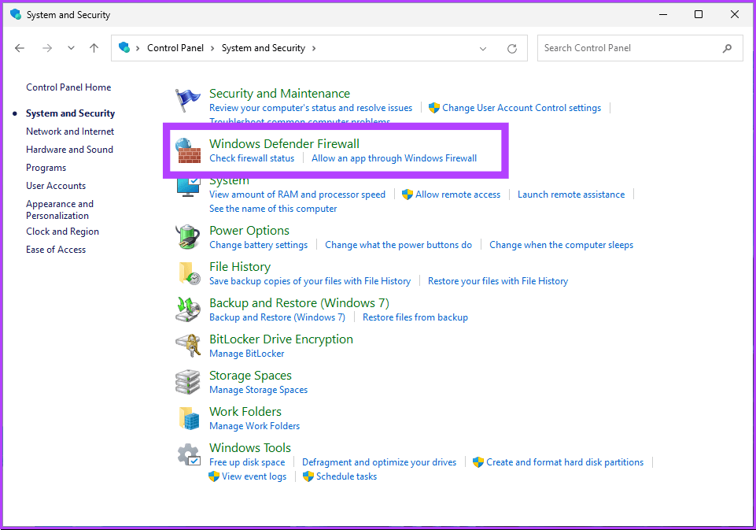The image size is (756, 530).
Task: Expand the chevron before Control Panel in the breadcrumb
Action: click(138, 48)
